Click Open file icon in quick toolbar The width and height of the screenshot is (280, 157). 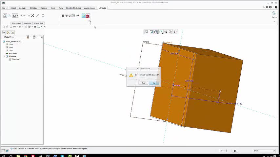point(7,27)
